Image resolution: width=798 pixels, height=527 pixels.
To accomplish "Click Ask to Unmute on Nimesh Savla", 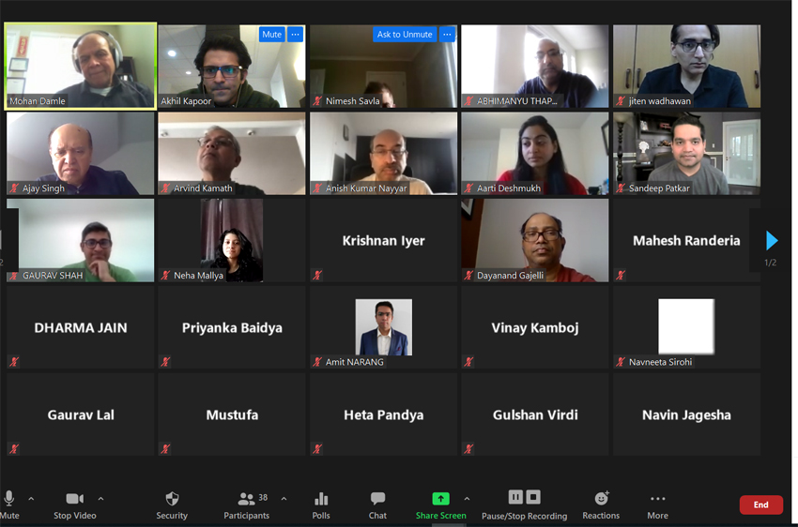I will [x=405, y=34].
